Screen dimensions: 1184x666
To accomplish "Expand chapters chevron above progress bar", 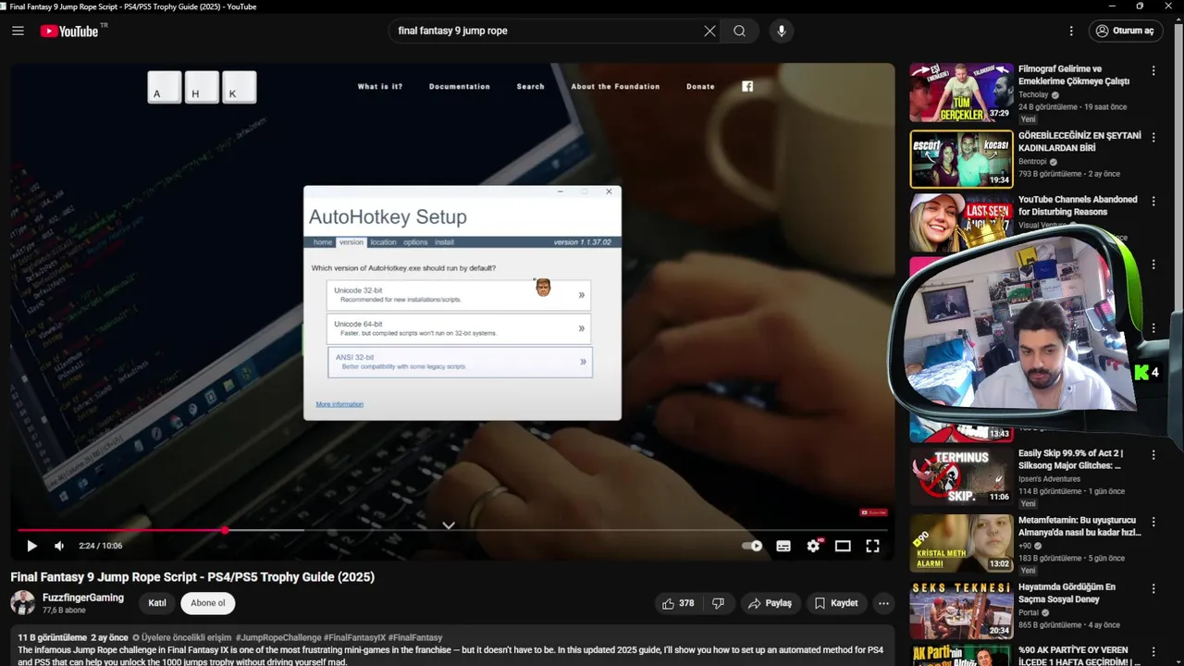I will pos(449,524).
